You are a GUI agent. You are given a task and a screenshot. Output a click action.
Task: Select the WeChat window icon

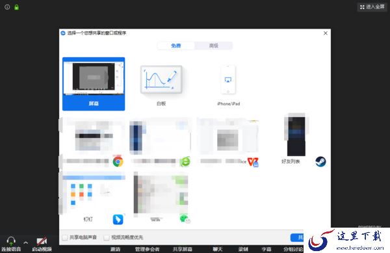[185, 219]
